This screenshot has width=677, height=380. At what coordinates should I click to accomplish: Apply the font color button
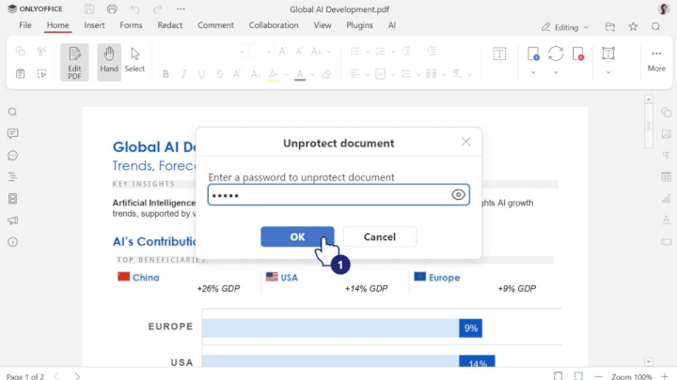pos(300,74)
